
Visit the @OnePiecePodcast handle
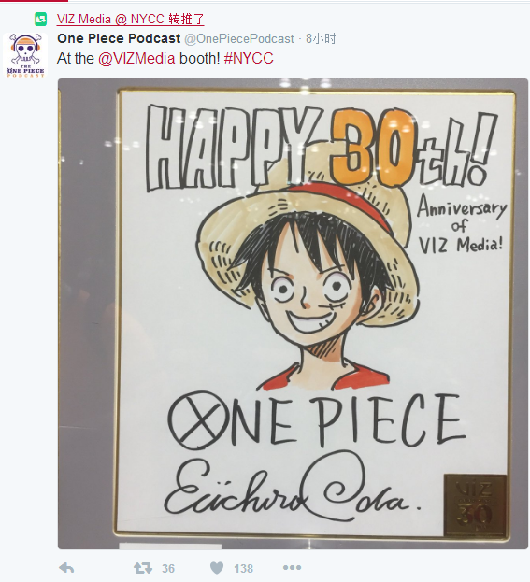pos(239,38)
